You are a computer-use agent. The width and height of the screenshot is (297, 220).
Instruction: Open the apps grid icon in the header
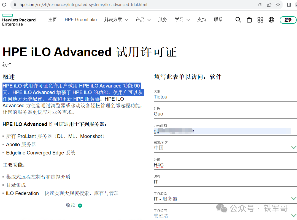pos(260,19)
